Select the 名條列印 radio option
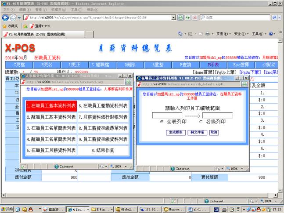Screen dimensions: 284x213 pyautogui.click(x=201, y=121)
